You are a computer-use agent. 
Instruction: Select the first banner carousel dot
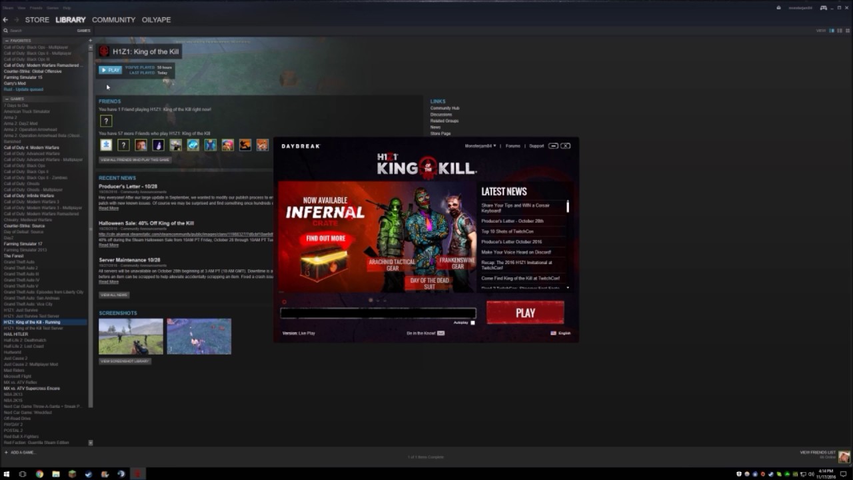[x=371, y=300]
